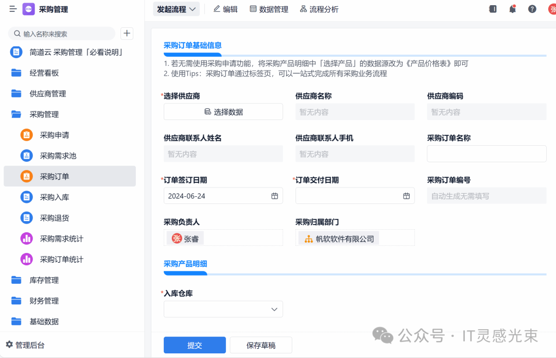Collapse the 采购管理 folder
Screen dimensions: 556x358
44,114
